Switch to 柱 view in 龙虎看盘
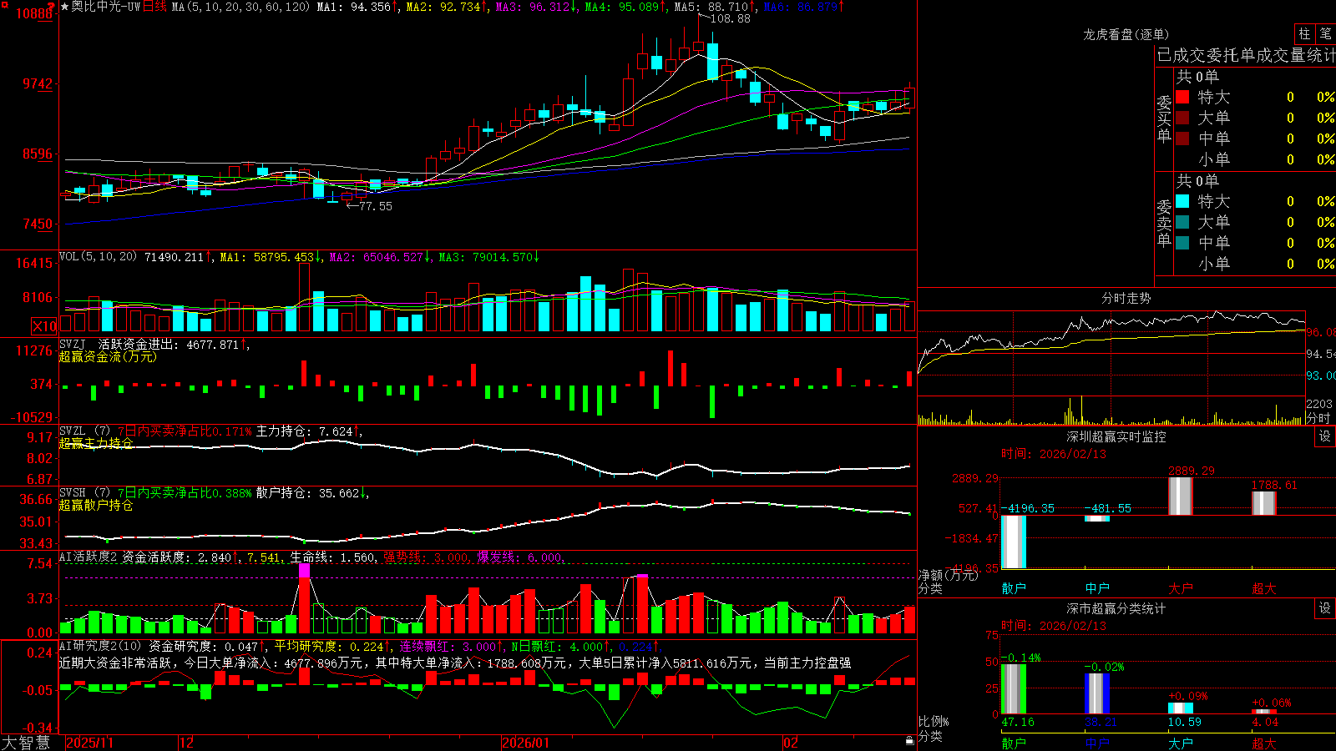The image size is (1336, 751). tap(1304, 34)
